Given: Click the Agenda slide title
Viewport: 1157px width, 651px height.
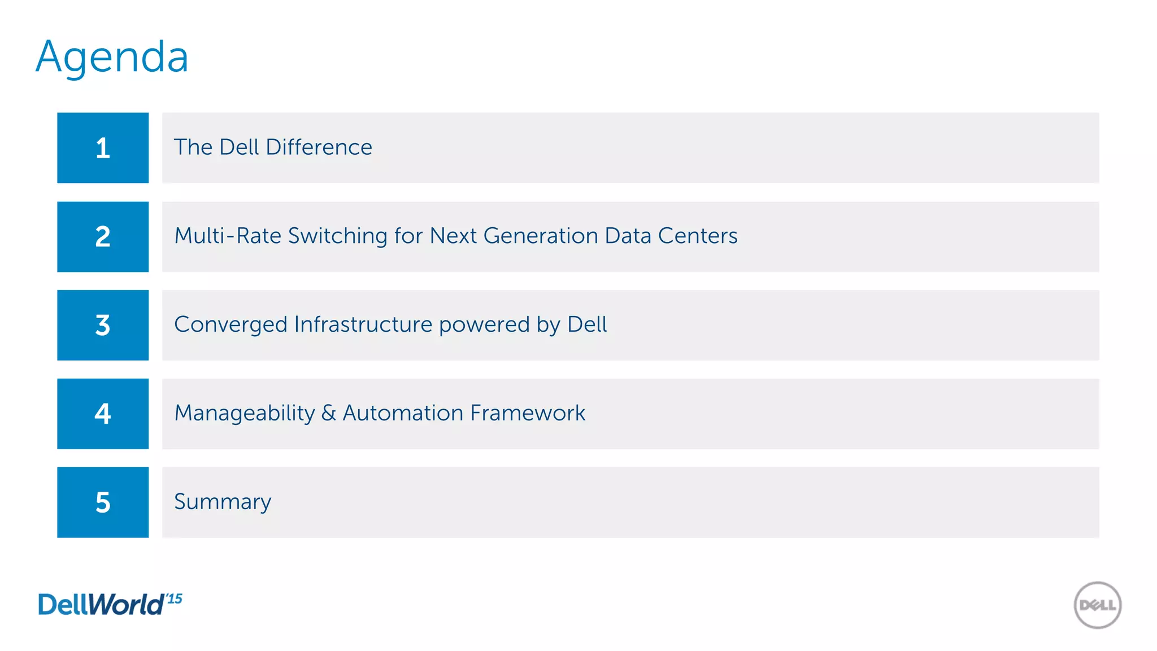Looking at the screenshot, I should click(x=112, y=57).
